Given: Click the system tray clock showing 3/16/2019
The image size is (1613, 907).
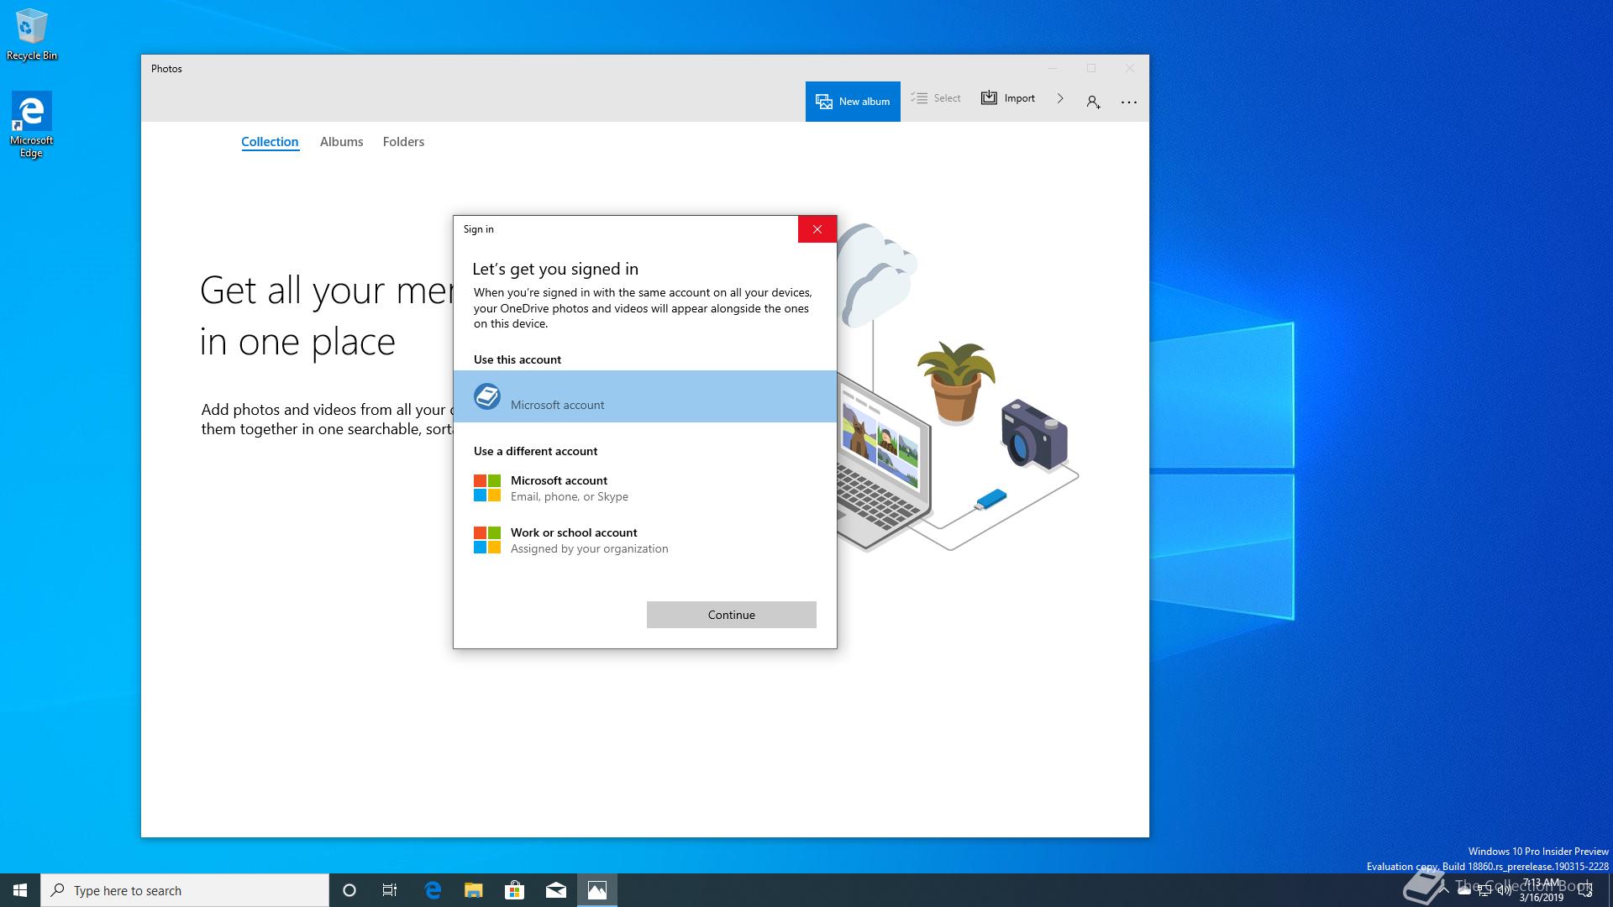Looking at the screenshot, I should tap(1541, 890).
